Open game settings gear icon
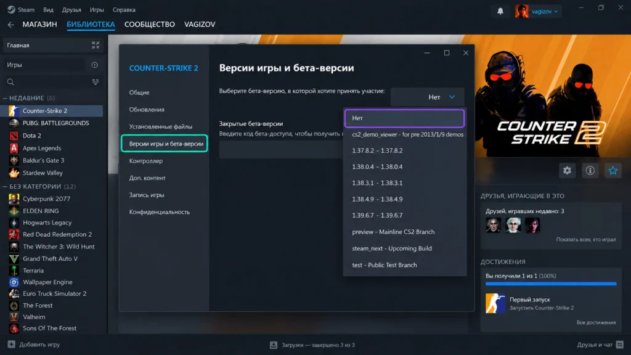631x355 pixels. (567, 171)
